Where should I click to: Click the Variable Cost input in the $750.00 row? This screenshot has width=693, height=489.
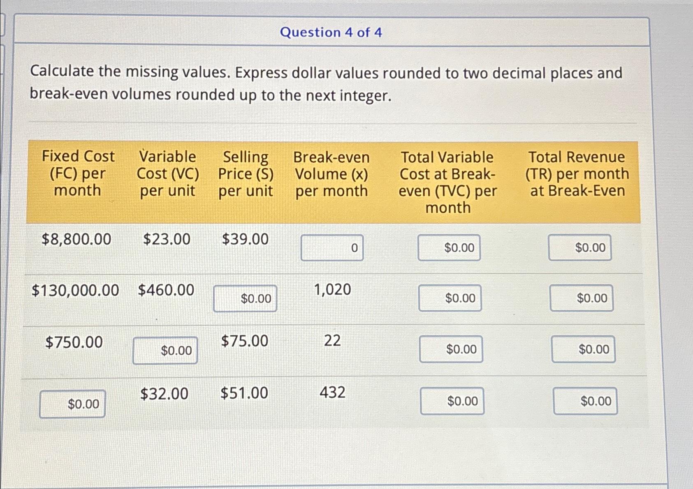[x=165, y=350]
